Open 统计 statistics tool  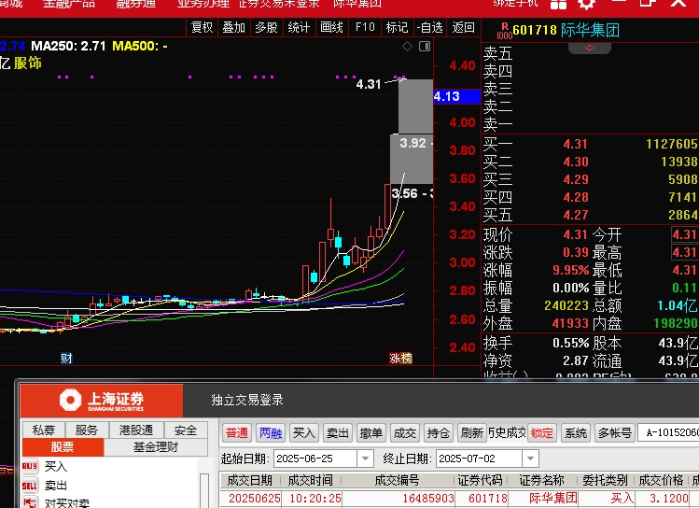tap(299, 28)
